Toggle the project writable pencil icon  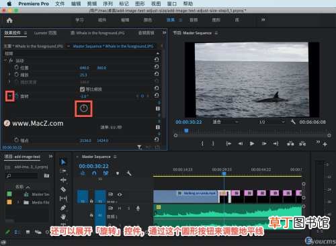click(7, 232)
